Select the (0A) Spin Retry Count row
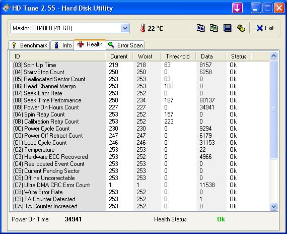 (x=140, y=114)
